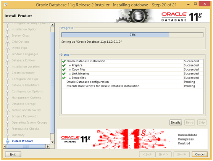This screenshot has height=161, width=213.
Task: Select the active Install Product step
Action: point(22,141)
